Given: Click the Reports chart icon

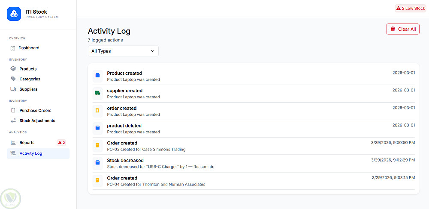Looking at the screenshot, I should (x=13, y=143).
